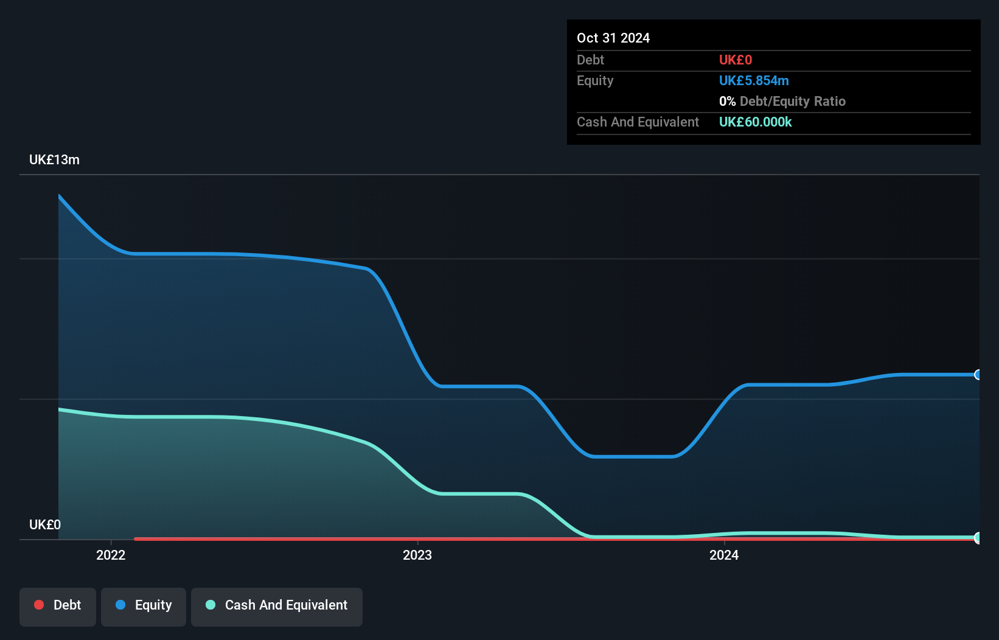
Task: Click the UK£0 y-axis label
Action: [45, 524]
